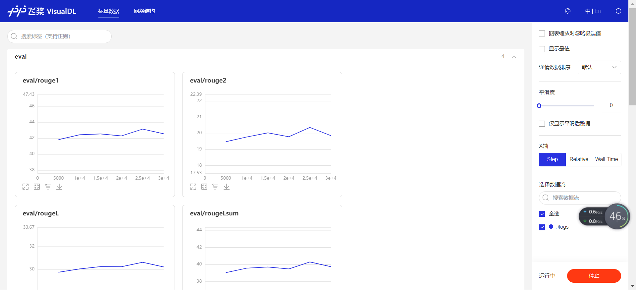Image resolution: width=636 pixels, height=290 pixels.
Task: Maximize the eval/rouge2 chart
Action: coord(193,187)
